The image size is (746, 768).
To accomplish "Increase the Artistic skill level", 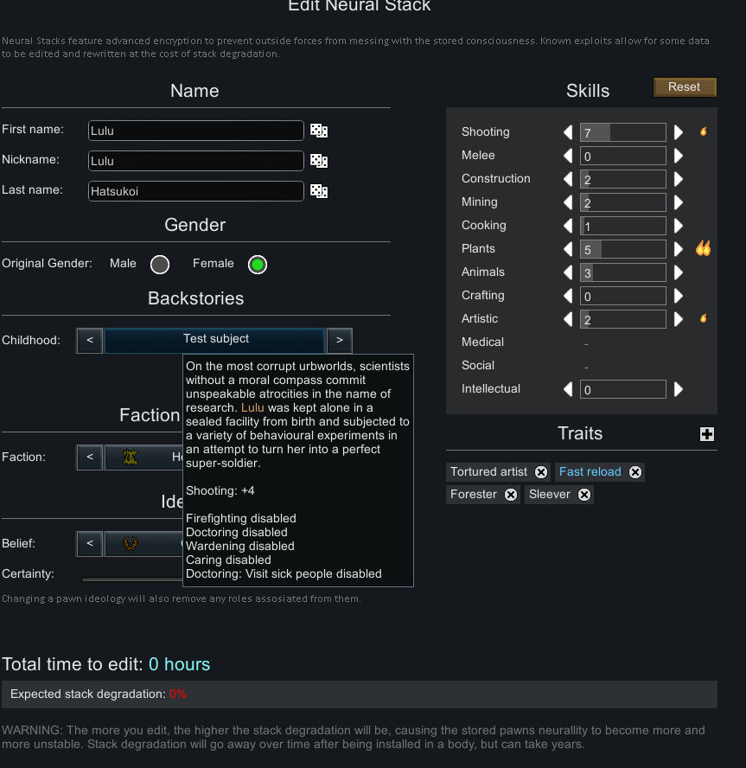I will [x=679, y=319].
